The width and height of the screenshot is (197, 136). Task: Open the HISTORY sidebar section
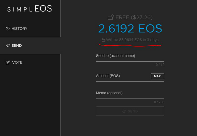[19, 29]
